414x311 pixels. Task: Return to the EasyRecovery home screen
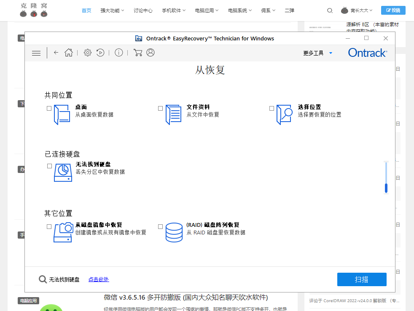(x=69, y=53)
